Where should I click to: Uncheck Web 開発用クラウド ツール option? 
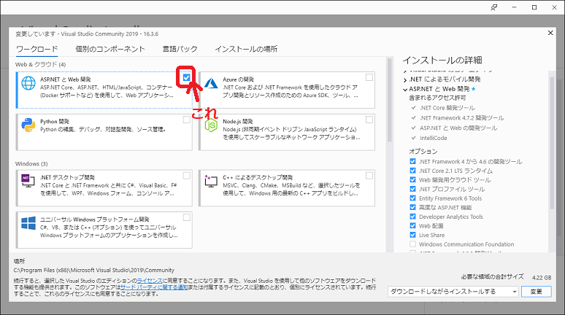[x=412, y=179]
